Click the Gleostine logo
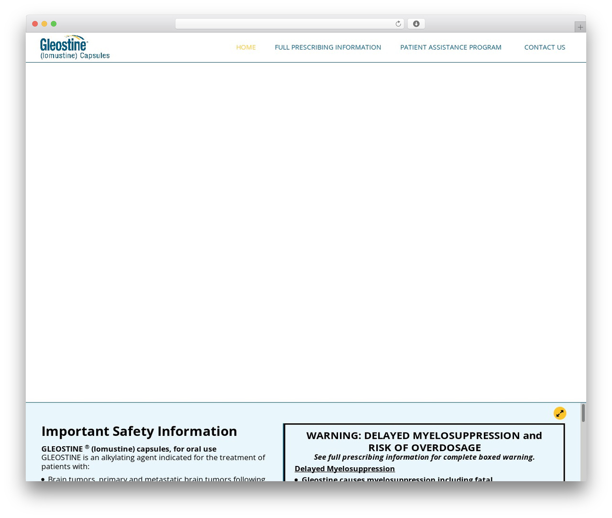 (75, 47)
